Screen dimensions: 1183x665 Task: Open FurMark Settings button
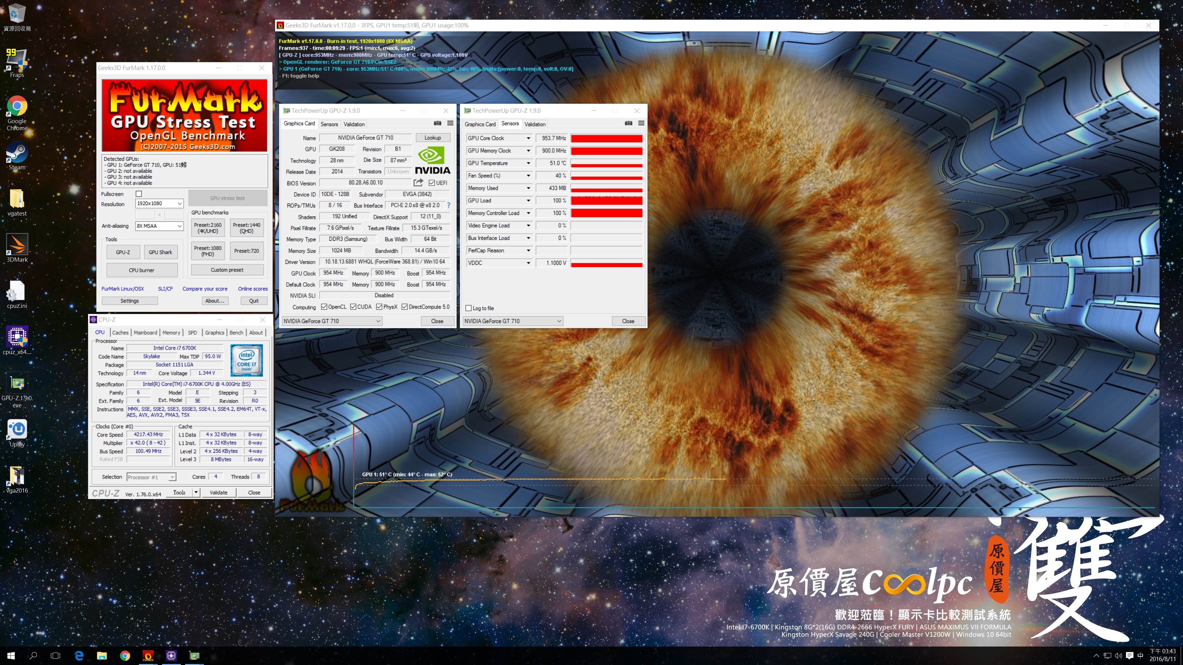click(x=129, y=300)
